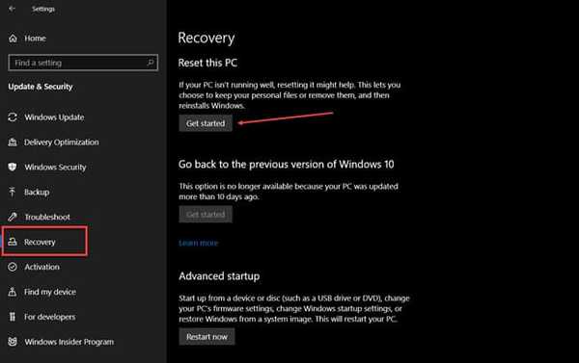Select Troubleshoot in the sidebar
The height and width of the screenshot is (363, 579).
[x=47, y=217]
